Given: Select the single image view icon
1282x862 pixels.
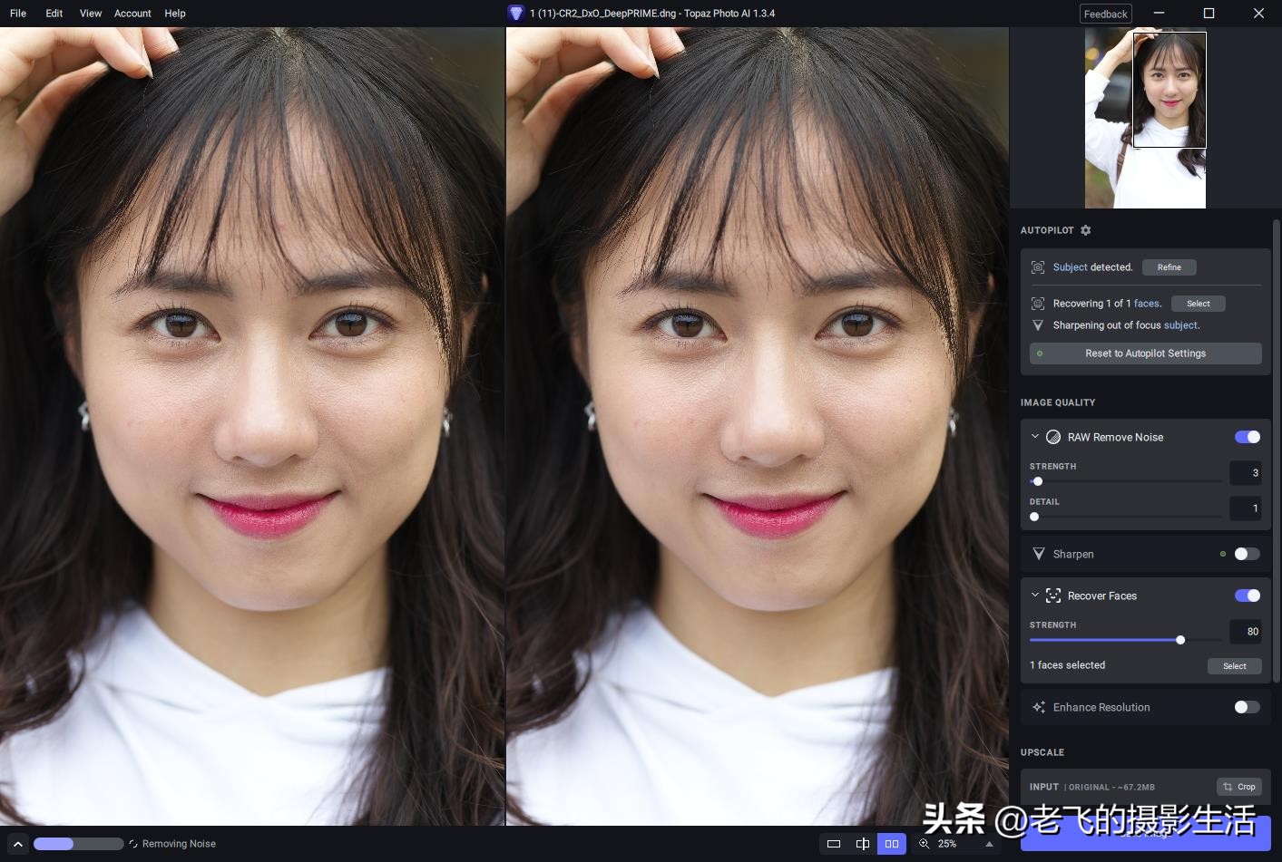Looking at the screenshot, I should [834, 844].
